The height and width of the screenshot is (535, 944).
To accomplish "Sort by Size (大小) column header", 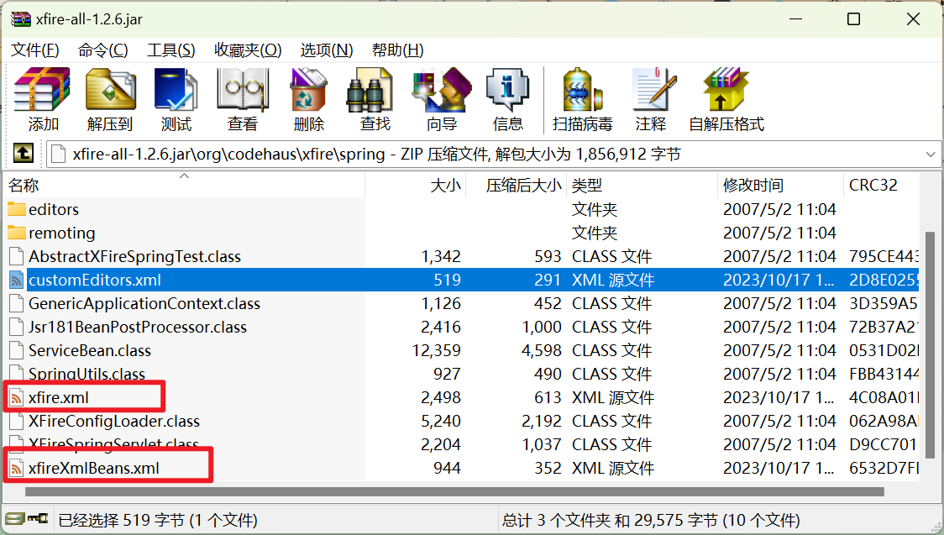I will click(x=416, y=185).
